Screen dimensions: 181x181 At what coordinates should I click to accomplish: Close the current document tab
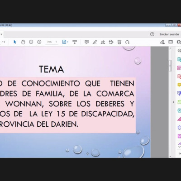click(x=1, y=34)
